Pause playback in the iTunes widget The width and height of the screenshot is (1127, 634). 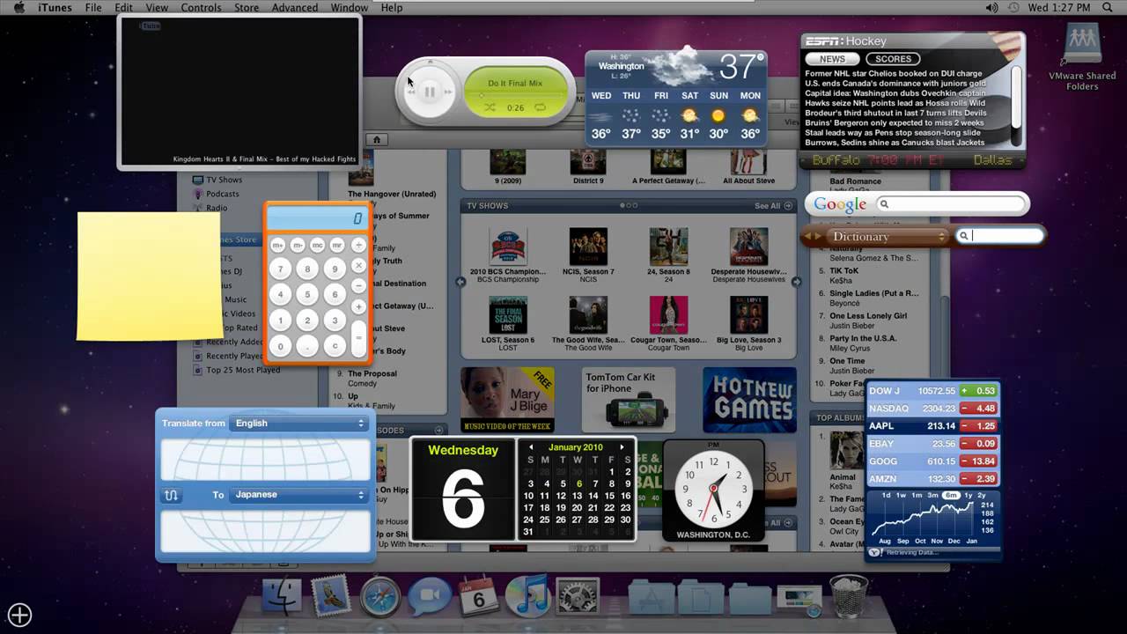click(430, 92)
